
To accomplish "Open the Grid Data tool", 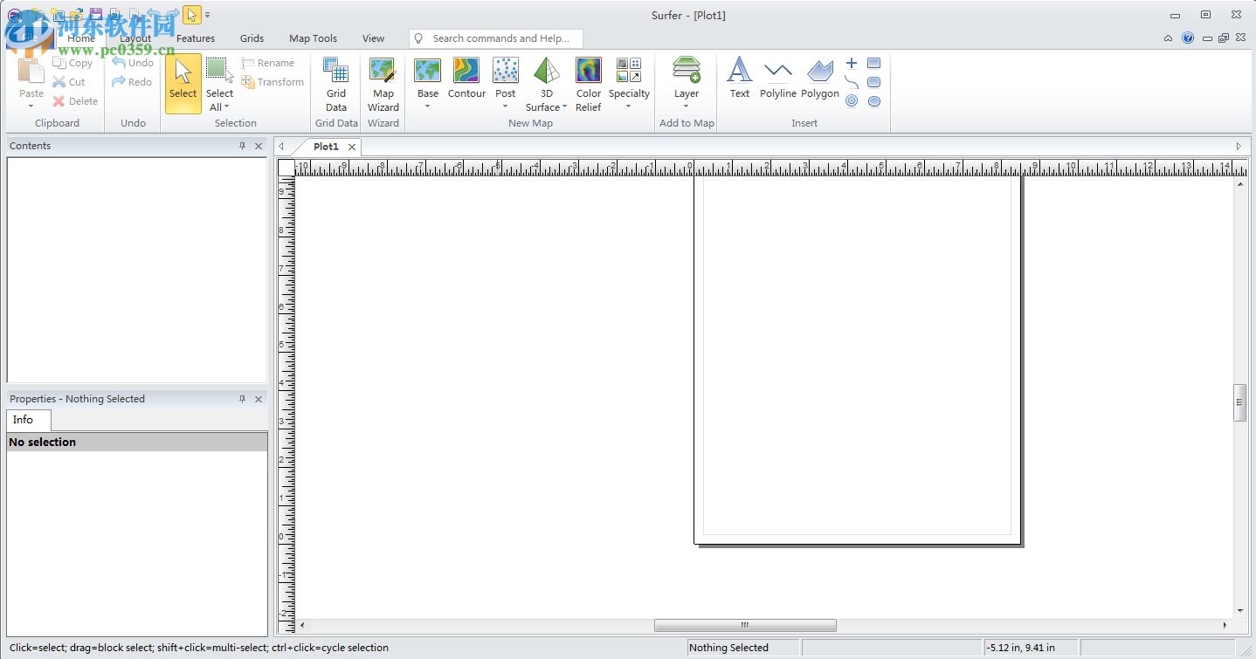I will point(336,85).
